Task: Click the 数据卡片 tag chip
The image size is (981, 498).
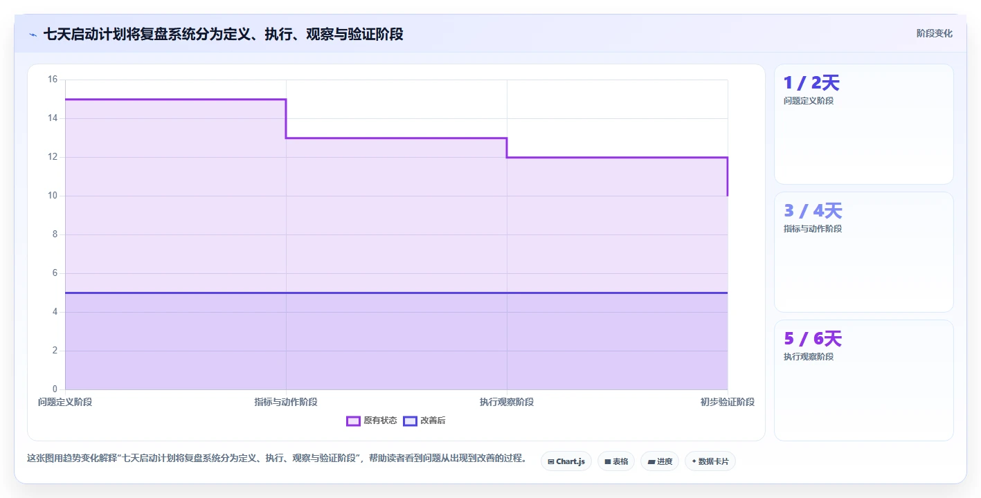Action: click(x=710, y=461)
